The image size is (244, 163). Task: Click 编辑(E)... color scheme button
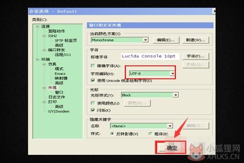pyautogui.click(x=166, y=40)
